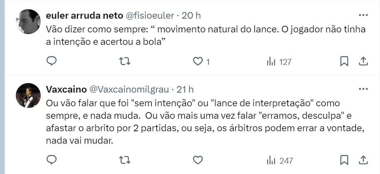Viewport: 380px width, 174px height.
Task: Share euler arruda neto's tweet
Action: (x=363, y=61)
